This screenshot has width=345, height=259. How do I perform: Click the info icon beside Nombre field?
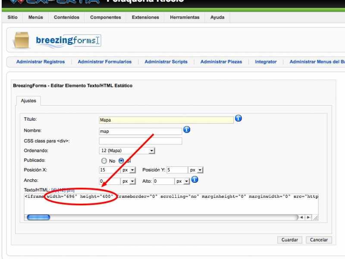[187, 130]
